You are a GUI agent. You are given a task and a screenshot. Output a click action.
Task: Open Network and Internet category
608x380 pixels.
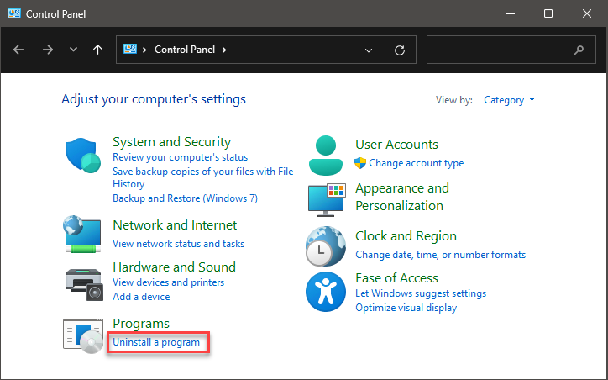point(175,224)
